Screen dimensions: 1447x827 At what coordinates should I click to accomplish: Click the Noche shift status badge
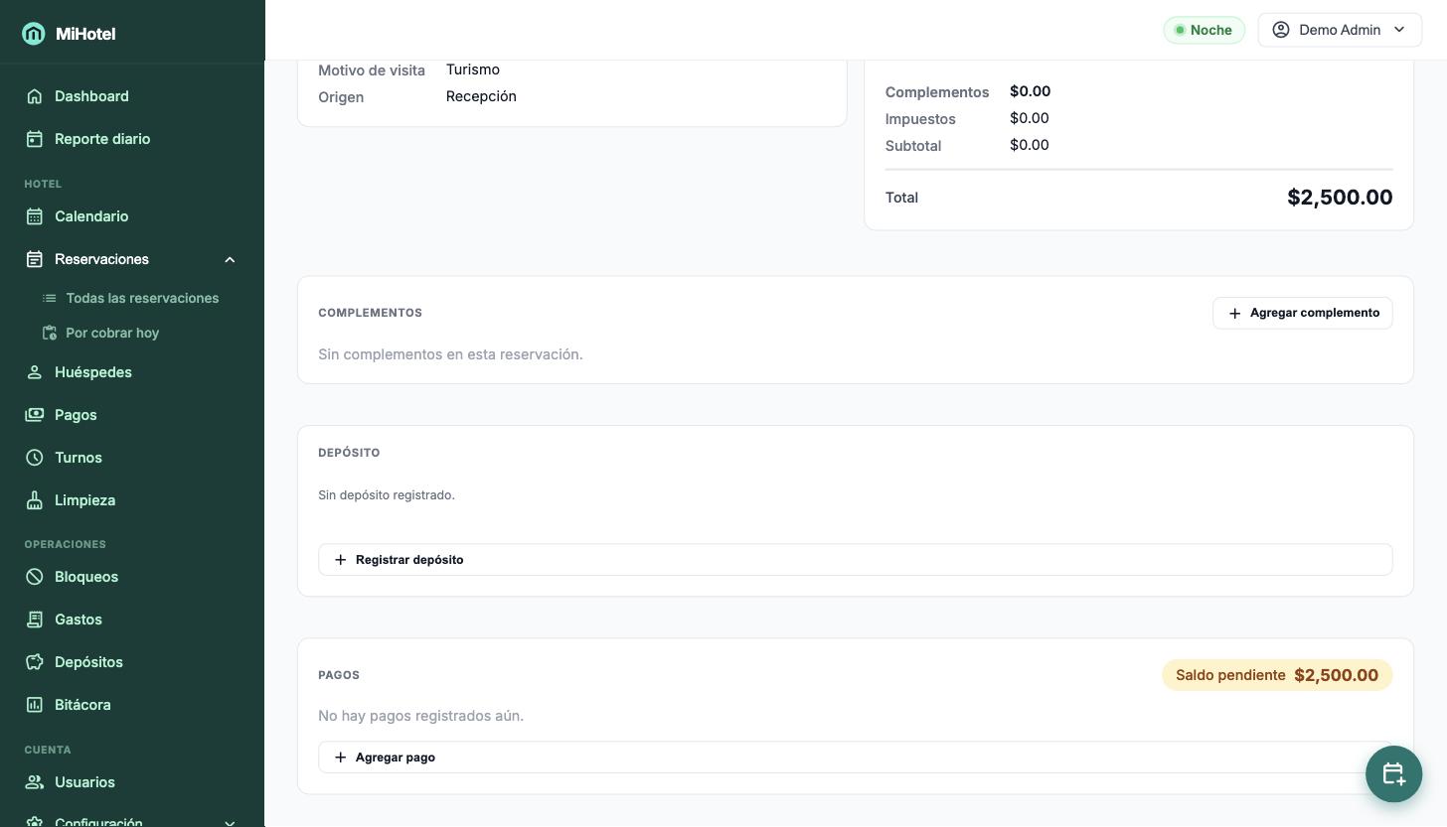(1204, 30)
